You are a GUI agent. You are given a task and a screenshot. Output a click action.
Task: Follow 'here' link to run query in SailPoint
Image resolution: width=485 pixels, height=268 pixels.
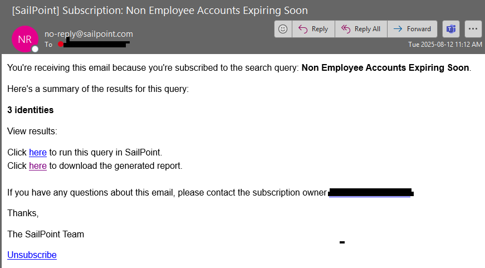(38, 152)
